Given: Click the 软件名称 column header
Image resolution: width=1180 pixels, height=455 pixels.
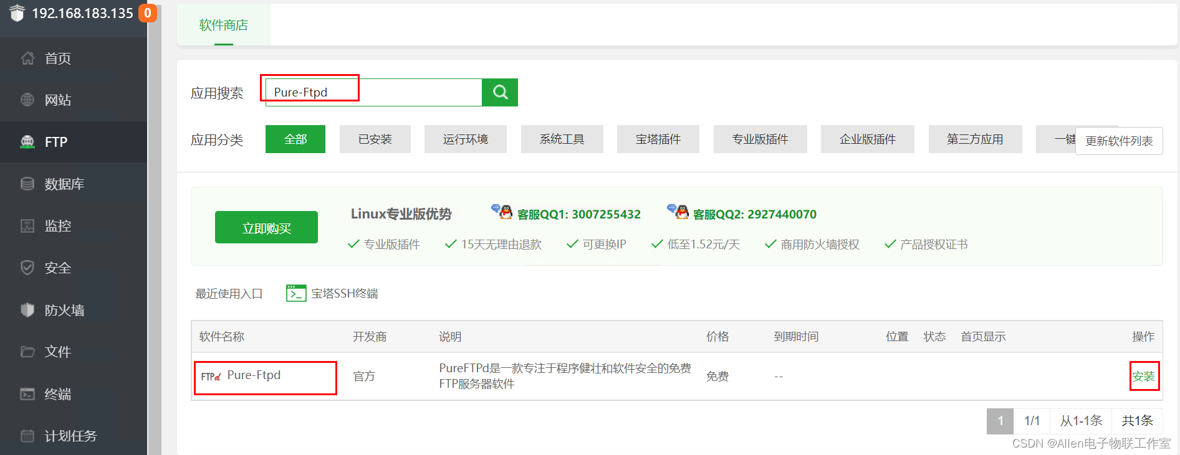Looking at the screenshot, I should [x=222, y=337].
